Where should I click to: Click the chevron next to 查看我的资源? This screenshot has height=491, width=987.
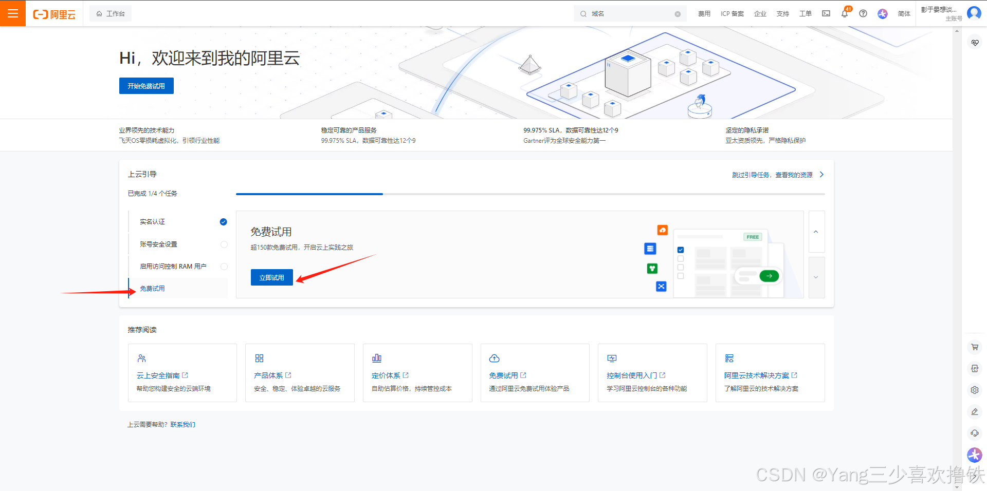click(x=821, y=175)
